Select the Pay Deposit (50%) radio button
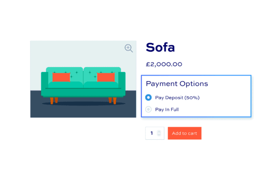This screenshot has height=181, width=271. tap(148, 98)
